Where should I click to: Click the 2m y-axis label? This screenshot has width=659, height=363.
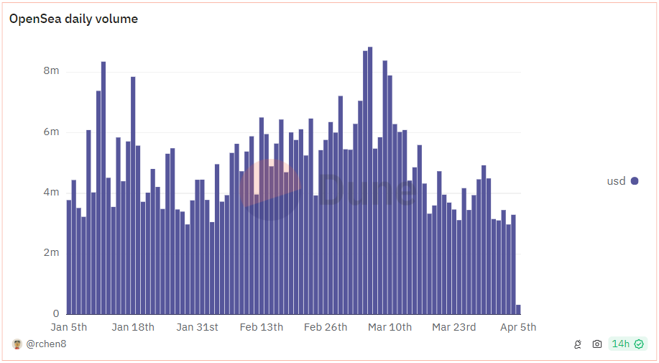[x=51, y=252]
